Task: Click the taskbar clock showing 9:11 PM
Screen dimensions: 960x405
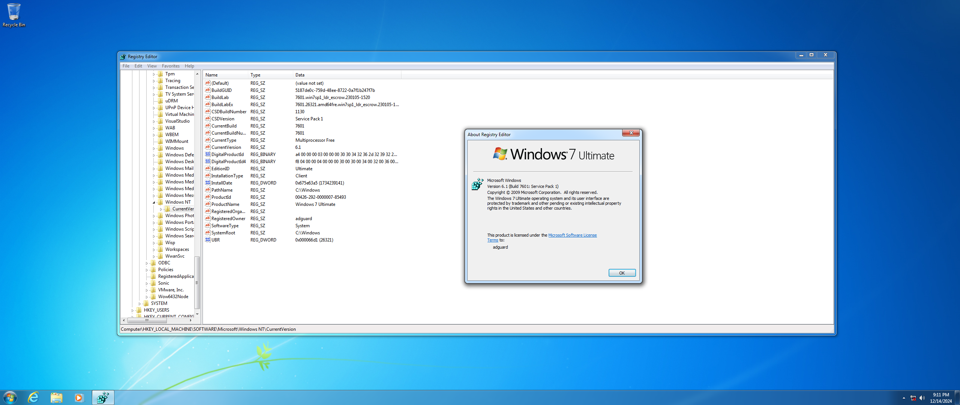Action: point(940,398)
